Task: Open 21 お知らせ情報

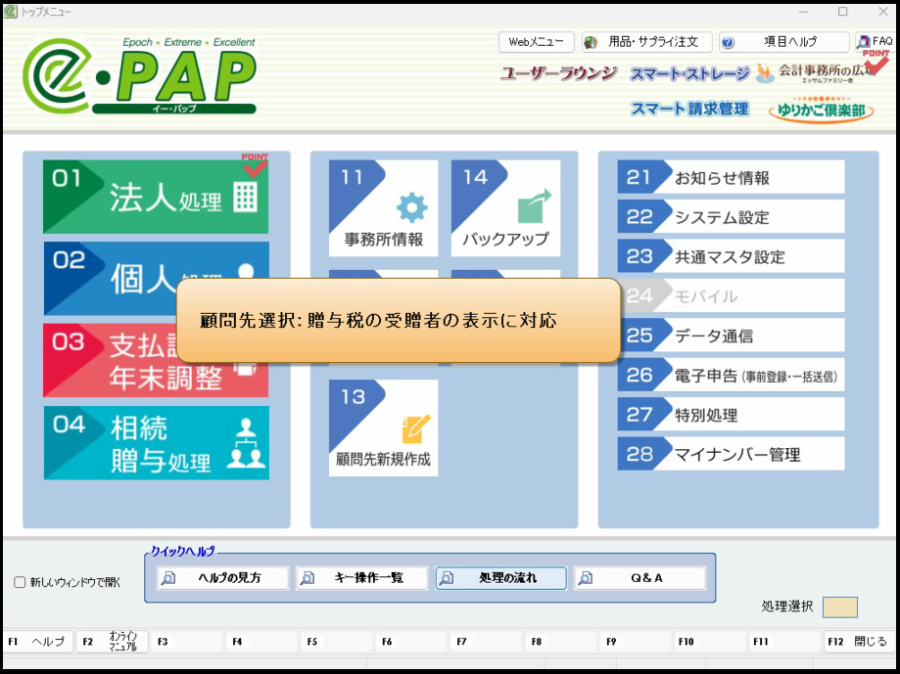Action: (731, 177)
